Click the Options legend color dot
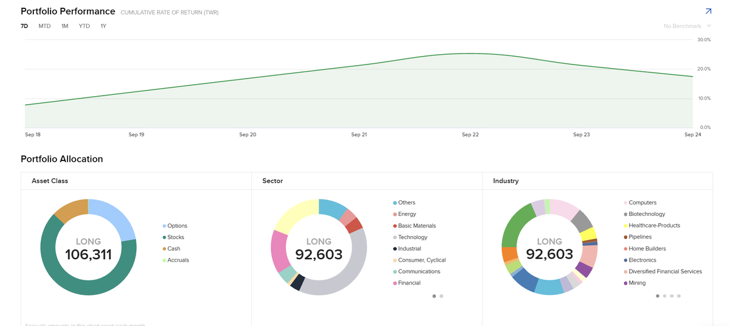730x326 pixels. pyautogui.click(x=164, y=226)
